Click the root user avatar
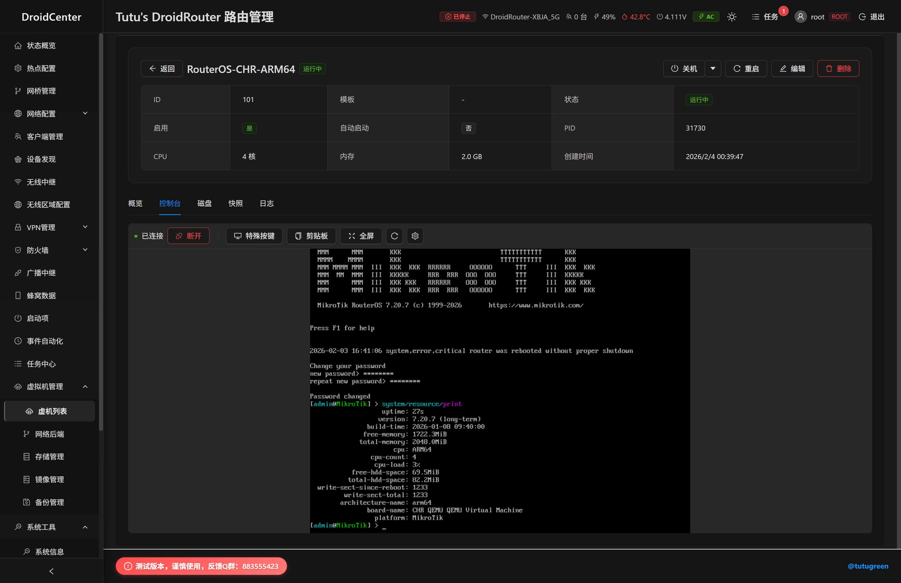Image resolution: width=901 pixels, height=583 pixels. (800, 17)
